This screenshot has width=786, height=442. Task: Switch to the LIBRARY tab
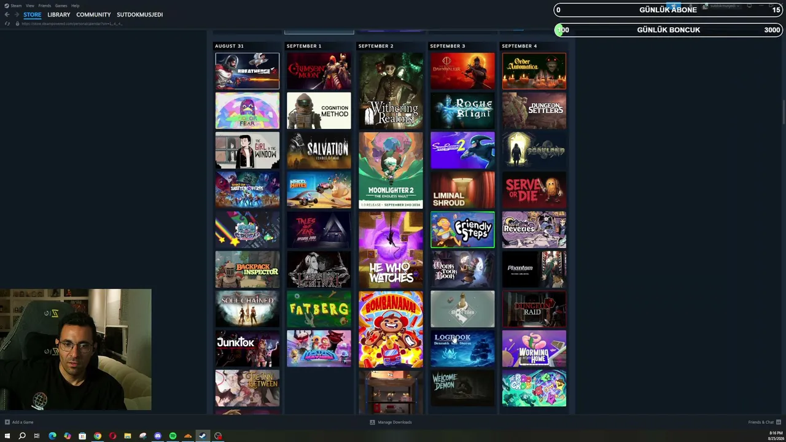(59, 15)
